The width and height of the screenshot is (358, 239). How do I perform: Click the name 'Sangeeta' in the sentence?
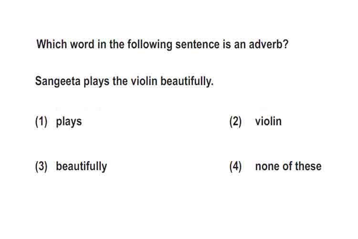(58, 82)
